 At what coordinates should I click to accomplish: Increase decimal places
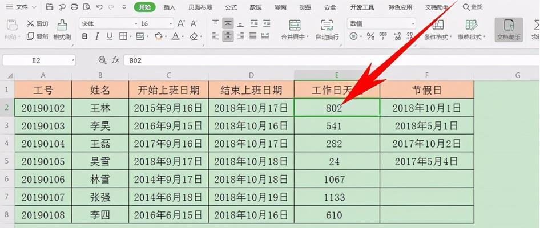pos(397,36)
